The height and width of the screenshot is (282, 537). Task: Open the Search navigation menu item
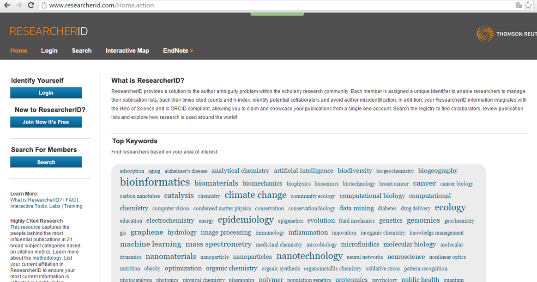pyautogui.click(x=82, y=50)
